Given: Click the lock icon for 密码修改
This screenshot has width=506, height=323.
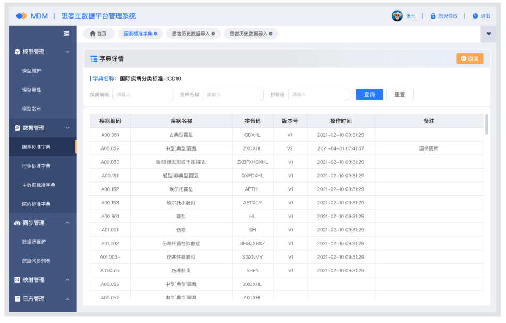Looking at the screenshot, I should coord(433,16).
